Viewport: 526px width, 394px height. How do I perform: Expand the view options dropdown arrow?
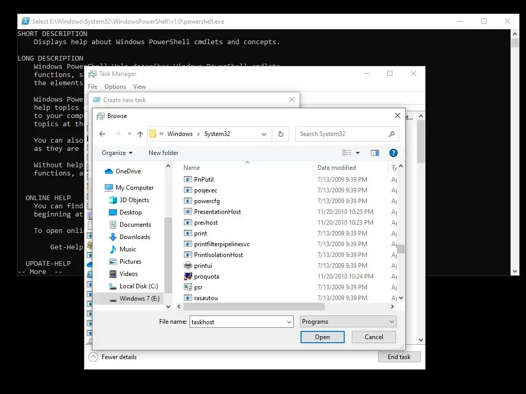358,153
